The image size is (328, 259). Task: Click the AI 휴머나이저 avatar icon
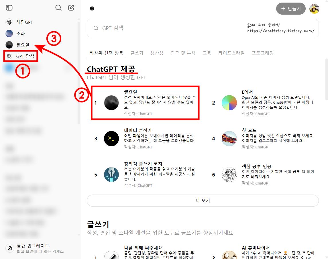coord(229,255)
